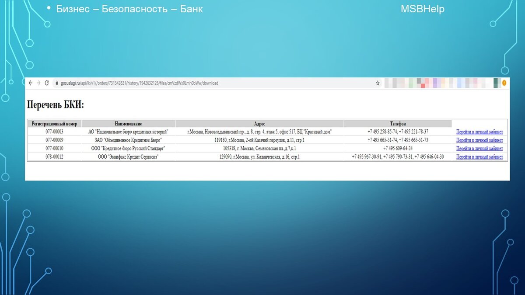Image resolution: width=525 pixels, height=295 pixels.
Task: Click the ул. Каланчевская address cell
Action: pos(259,157)
